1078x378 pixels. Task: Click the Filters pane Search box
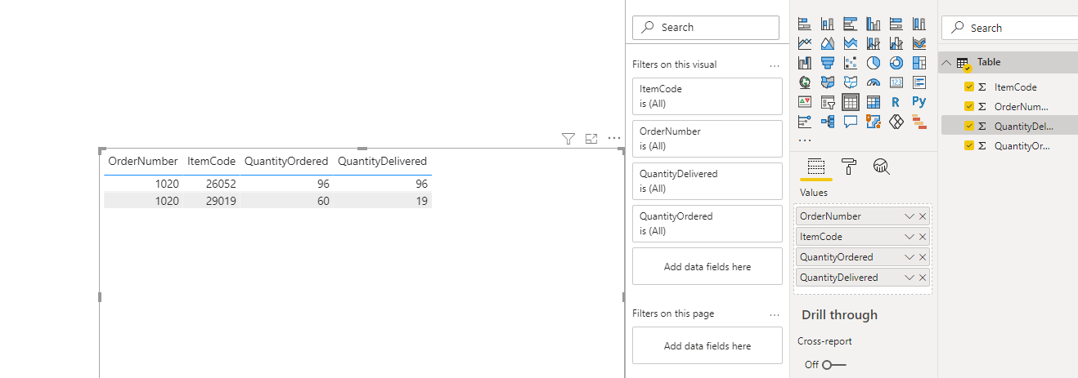[x=706, y=27]
